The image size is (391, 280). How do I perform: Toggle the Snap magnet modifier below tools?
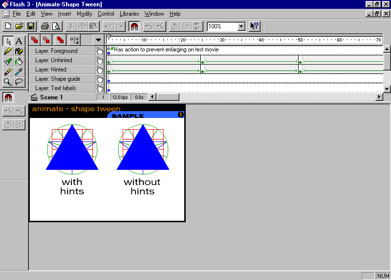pos(8,97)
